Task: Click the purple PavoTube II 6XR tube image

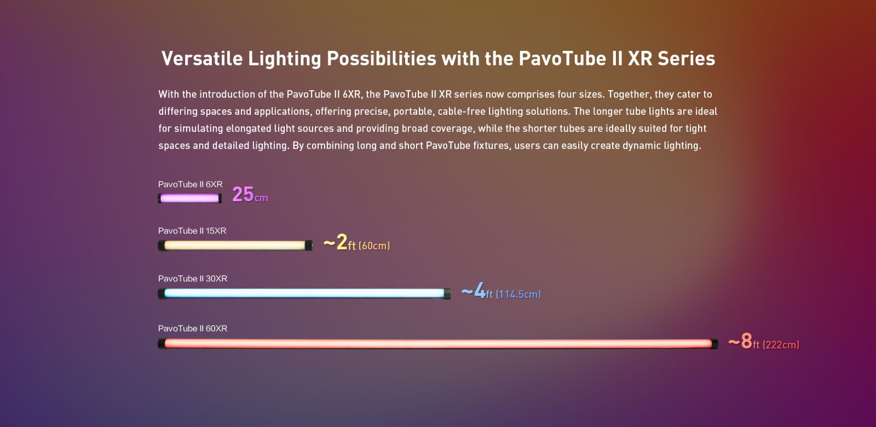Action: (x=190, y=198)
